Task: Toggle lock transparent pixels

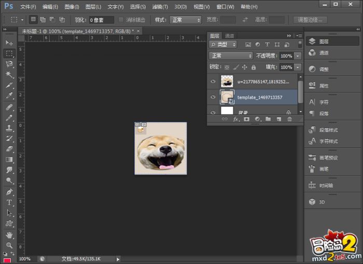Action: [x=227, y=67]
